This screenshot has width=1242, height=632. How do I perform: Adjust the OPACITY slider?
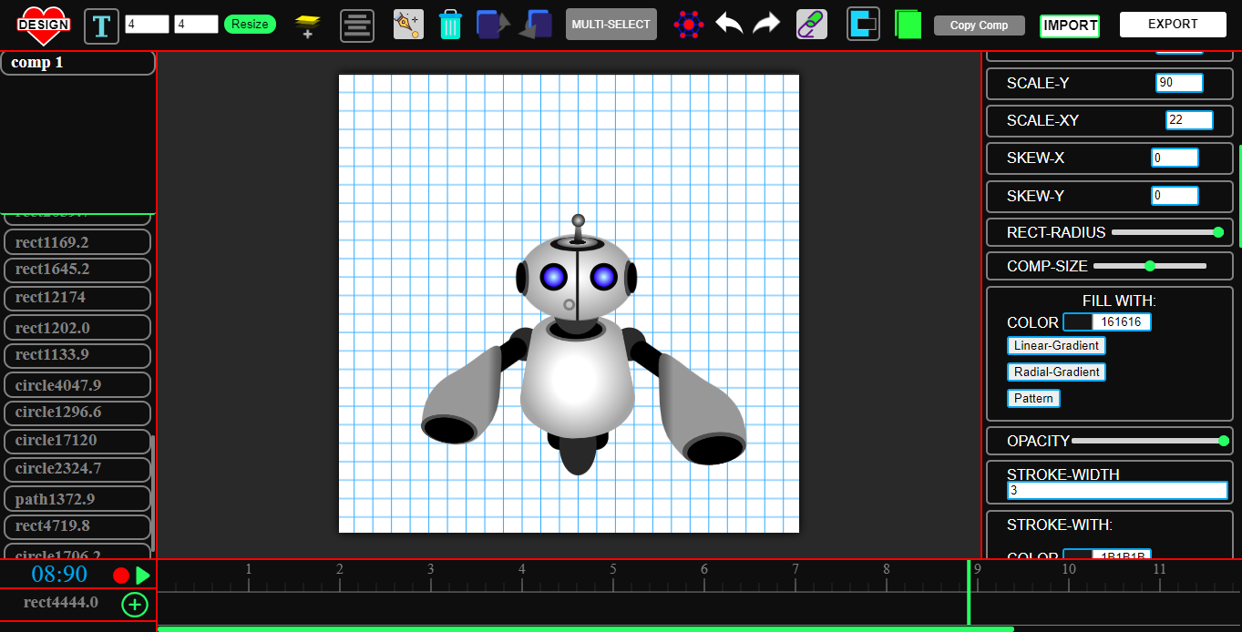pyautogui.click(x=1150, y=441)
